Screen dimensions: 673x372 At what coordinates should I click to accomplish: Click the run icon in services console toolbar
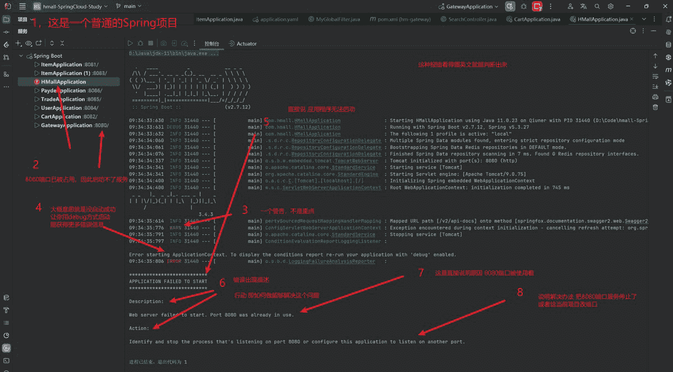[x=130, y=43]
